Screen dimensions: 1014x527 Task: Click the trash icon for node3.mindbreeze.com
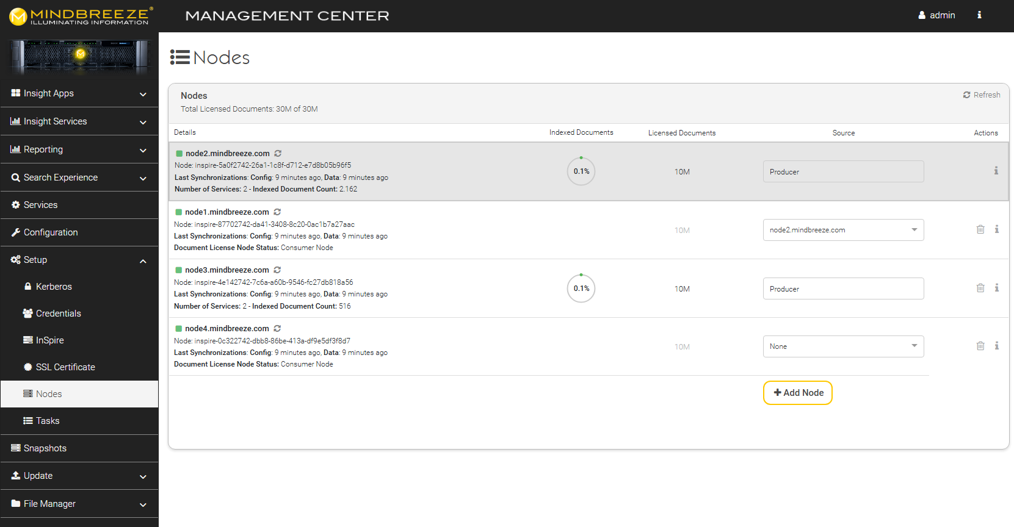coord(980,288)
